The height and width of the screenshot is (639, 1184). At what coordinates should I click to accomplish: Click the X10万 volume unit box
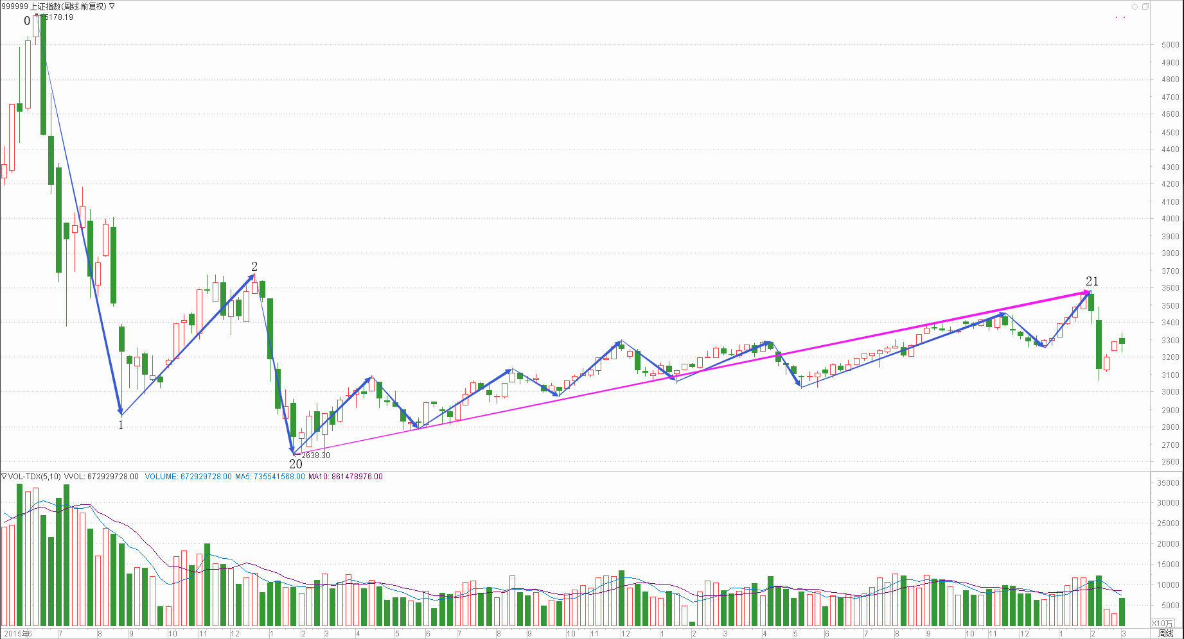point(1162,624)
